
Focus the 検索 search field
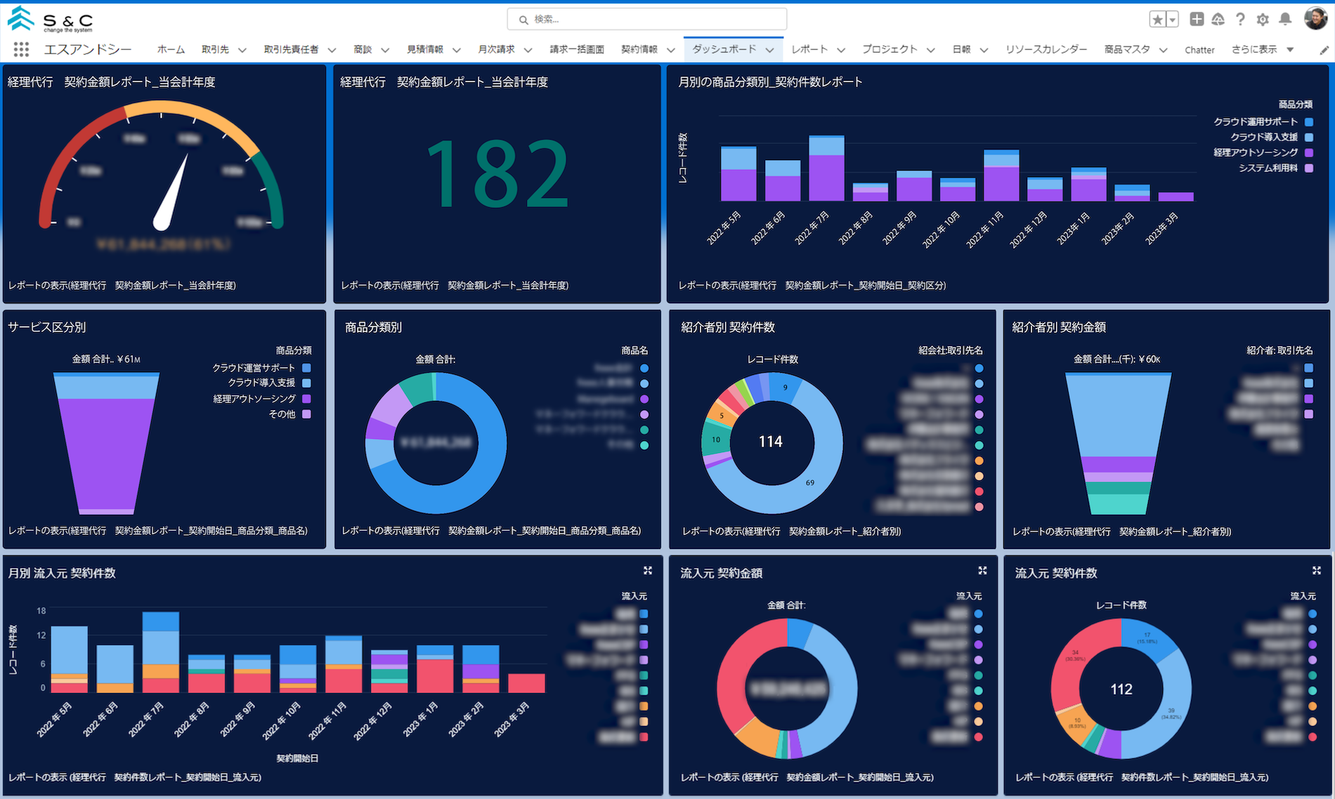(x=647, y=19)
